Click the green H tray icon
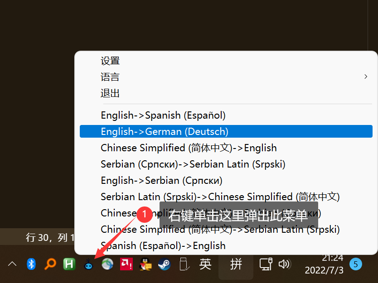This screenshot has width=378, height=283. (x=69, y=264)
